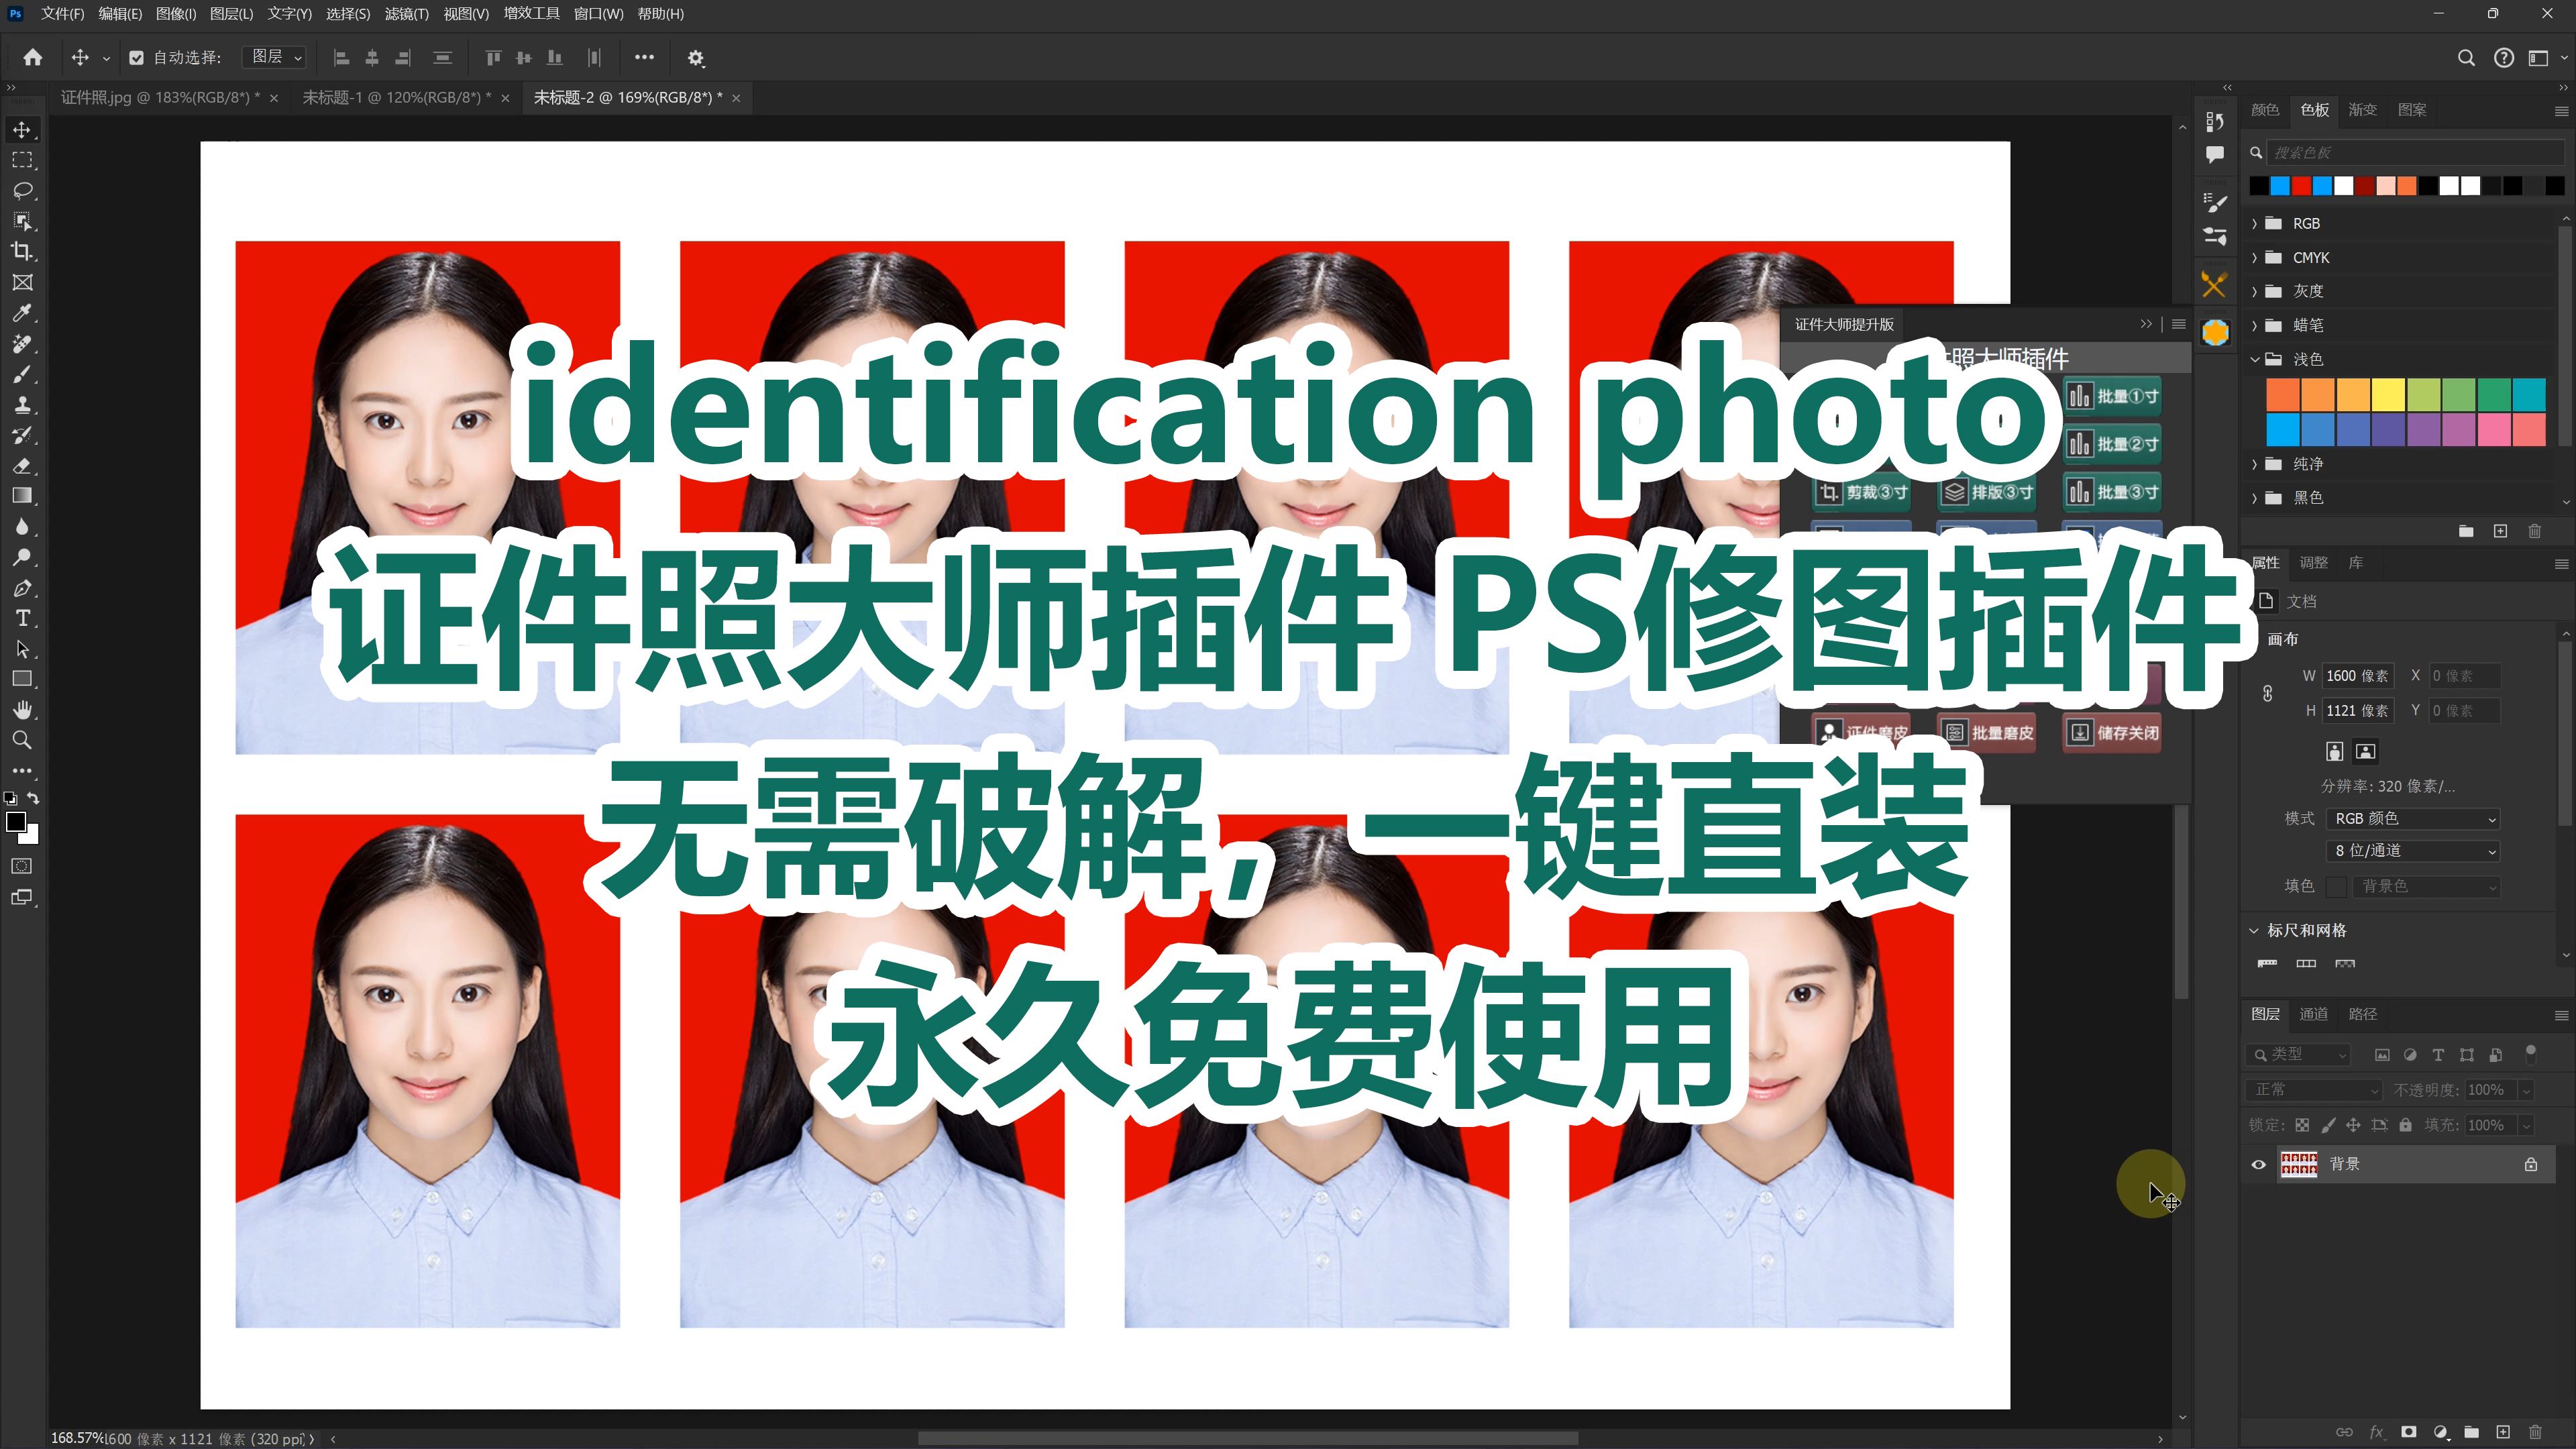Open the 8 位/通道 bit depth dropdown

[2412, 851]
